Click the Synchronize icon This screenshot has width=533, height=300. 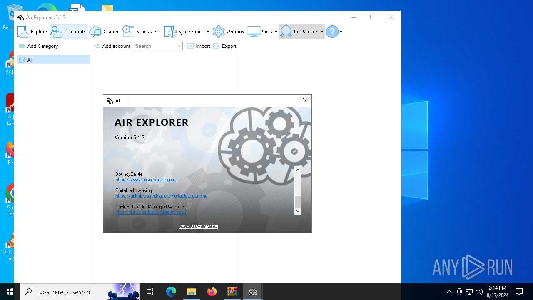coord(171,32)
